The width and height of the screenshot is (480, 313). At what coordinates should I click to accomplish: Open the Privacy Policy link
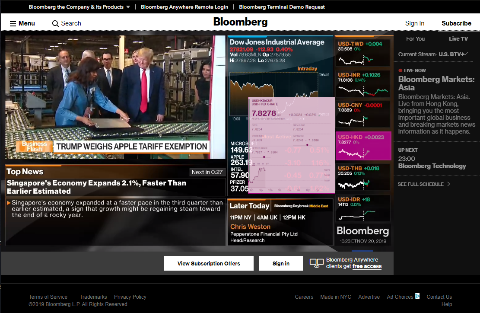pyautogui.click(x=130, y=297)
